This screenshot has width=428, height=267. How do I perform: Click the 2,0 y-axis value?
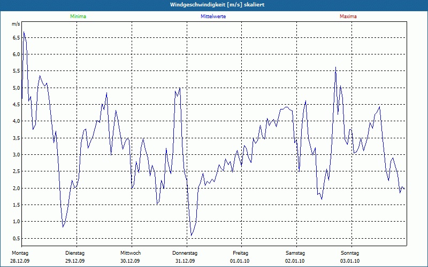(17, 188)
